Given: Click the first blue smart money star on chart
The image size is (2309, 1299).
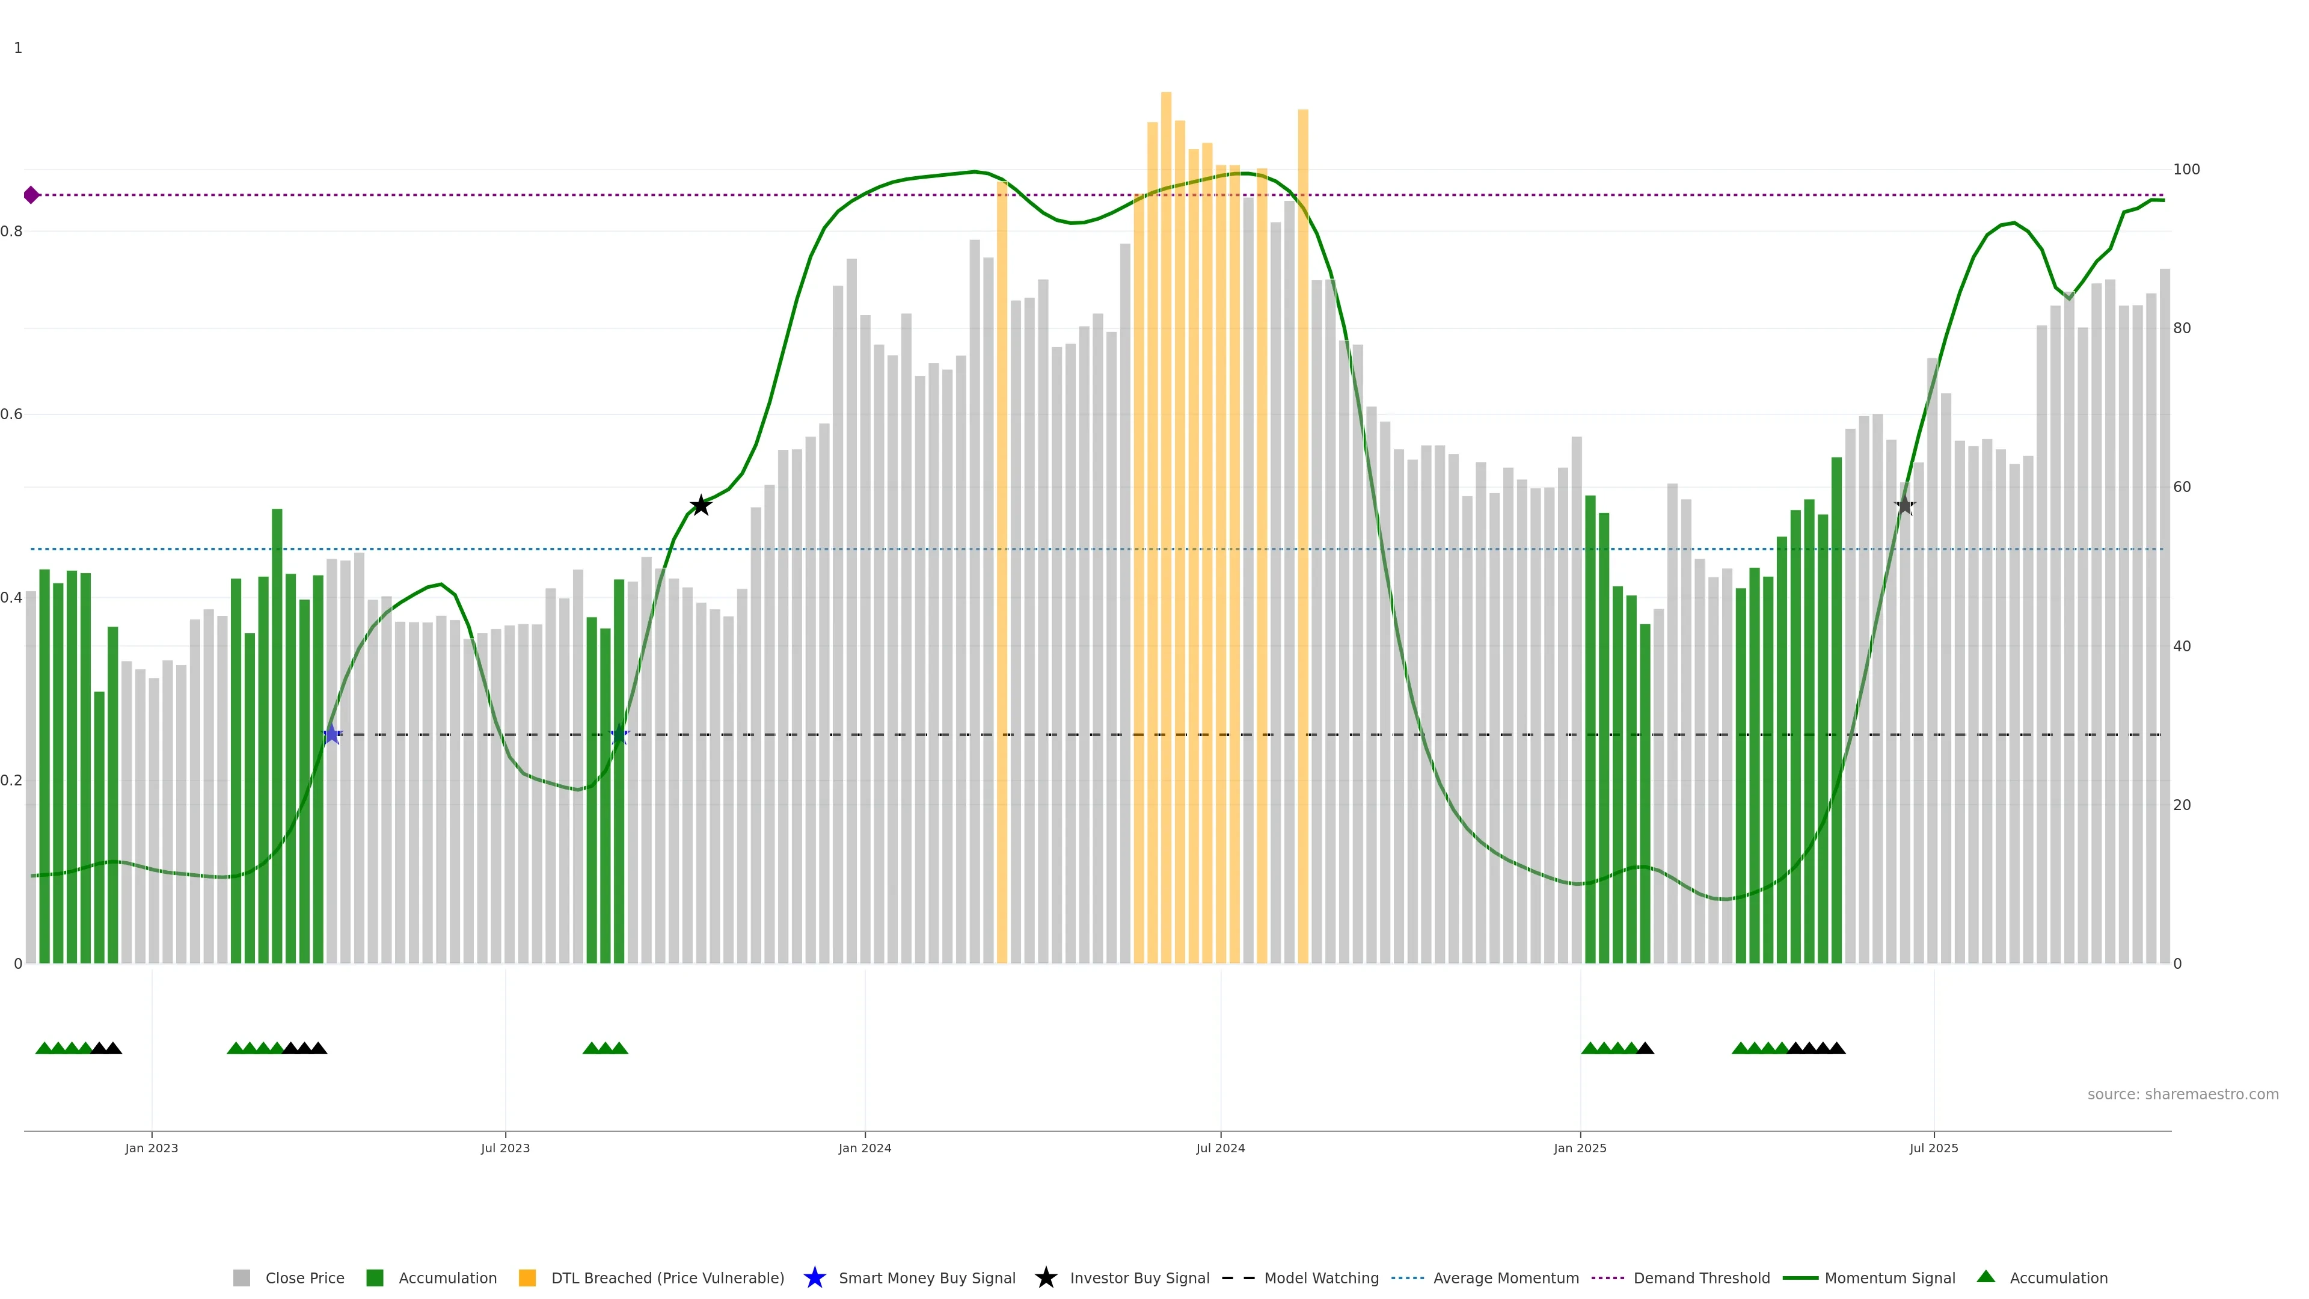Looking at the screenshot, I should click(x=332, y=734).
